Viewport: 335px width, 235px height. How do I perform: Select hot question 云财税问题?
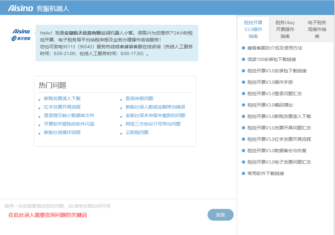[137, 133]
